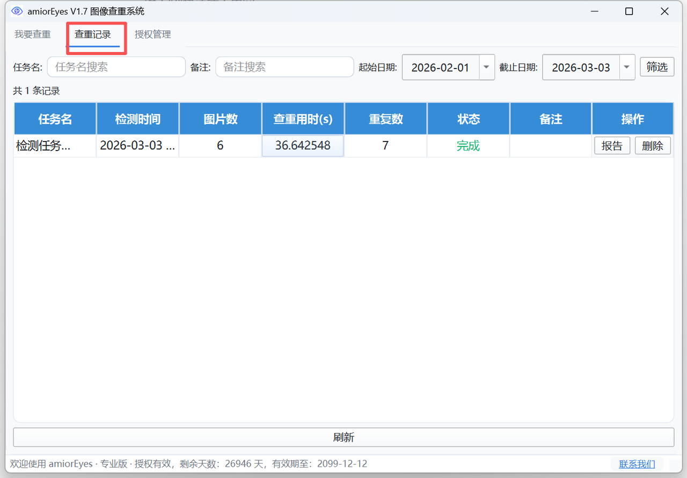687x478 pixels.
Task: Click the amiorEyes eye logo icon
Action: tap(15, 11)
